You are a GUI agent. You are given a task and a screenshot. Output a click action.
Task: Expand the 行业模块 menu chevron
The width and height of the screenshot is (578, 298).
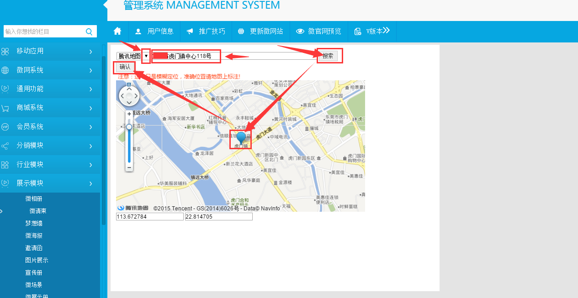point(90,164)
